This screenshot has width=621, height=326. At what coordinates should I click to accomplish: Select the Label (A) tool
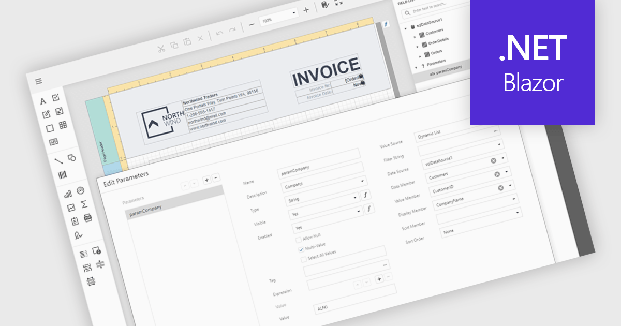[43, 100]
